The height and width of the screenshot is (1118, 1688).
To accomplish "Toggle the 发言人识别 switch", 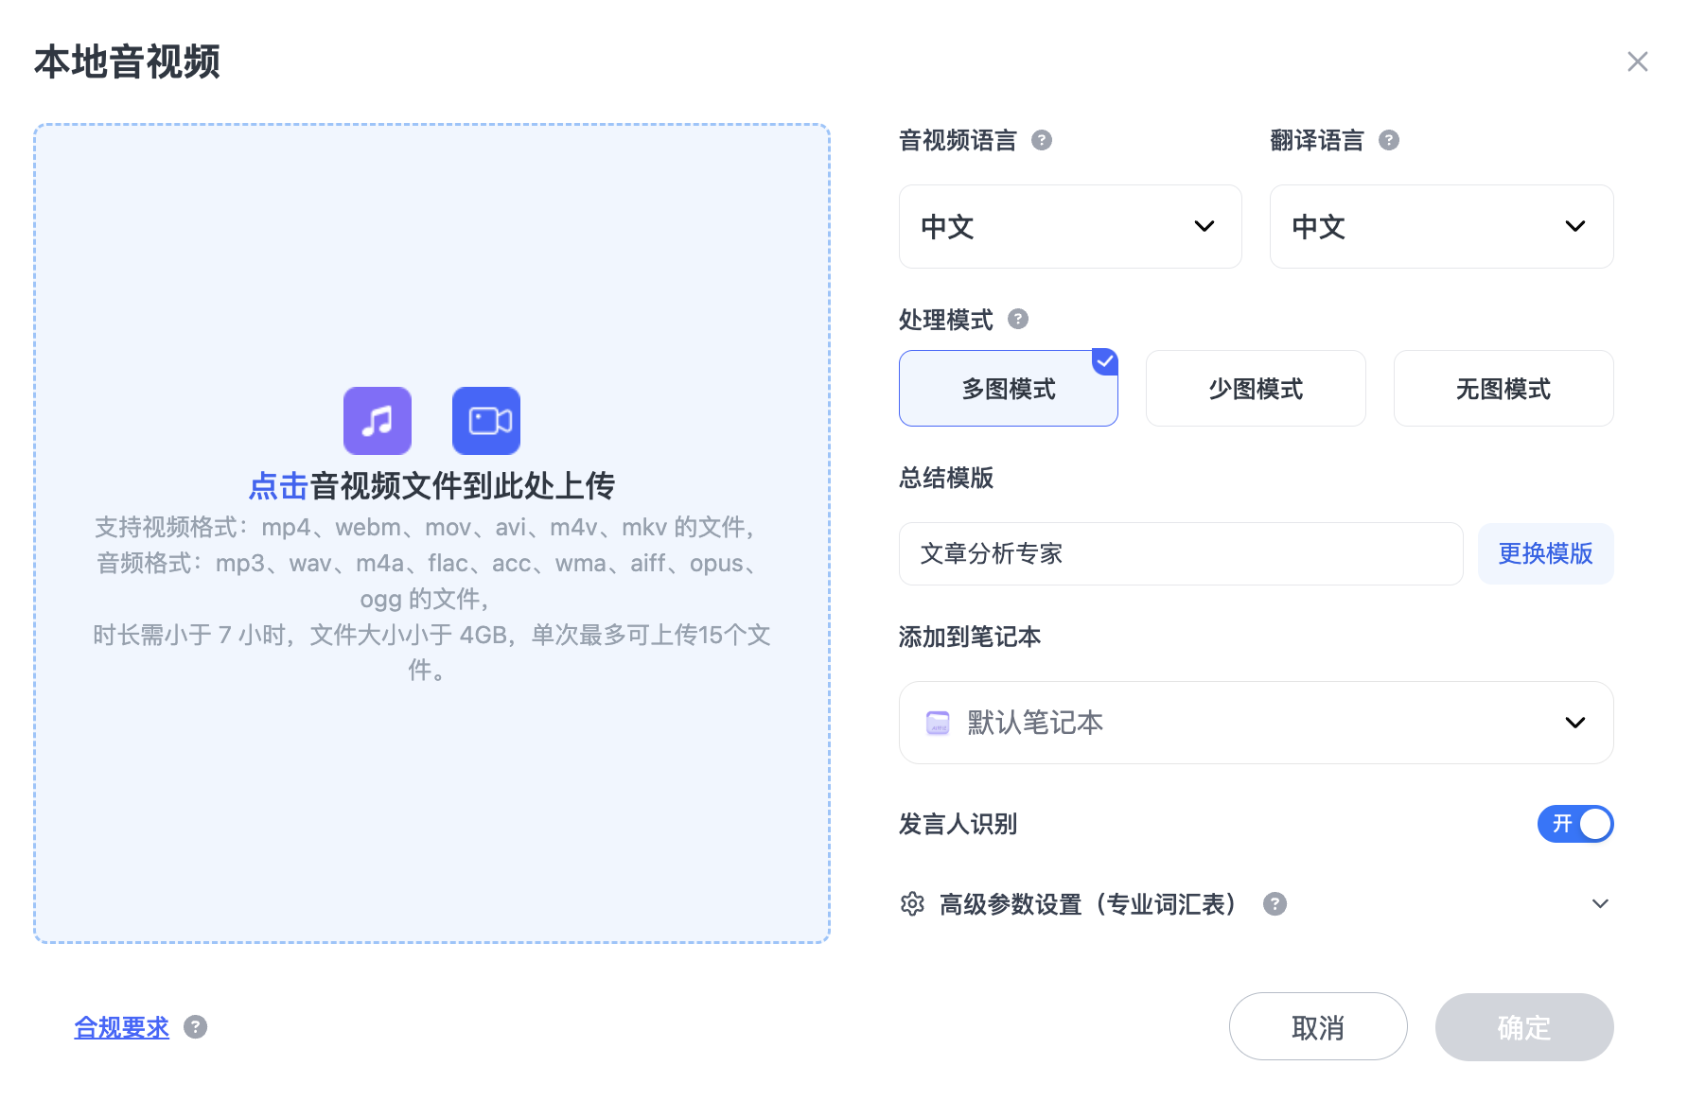I will [1575, 824].
